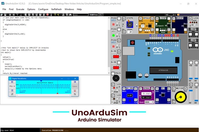
Task: Click the func up-arrow toolbar icon
Action: click(17, 15)
